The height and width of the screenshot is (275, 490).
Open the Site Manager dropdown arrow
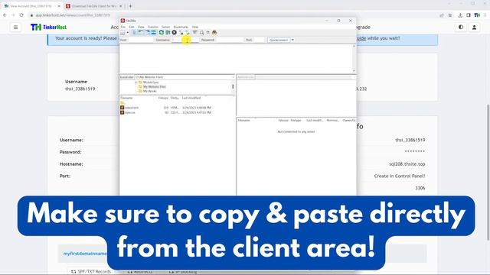point(128,32)
